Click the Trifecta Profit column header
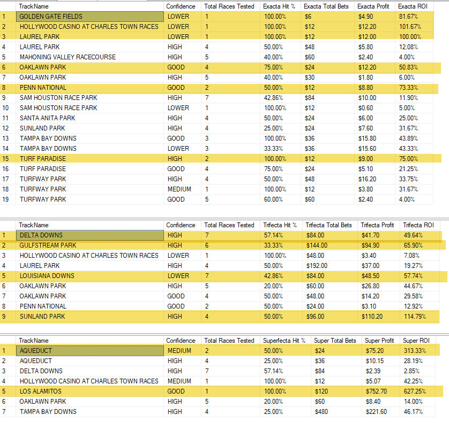Image resolution: width=449 pixels, height=423 pixels. (379, 225)
